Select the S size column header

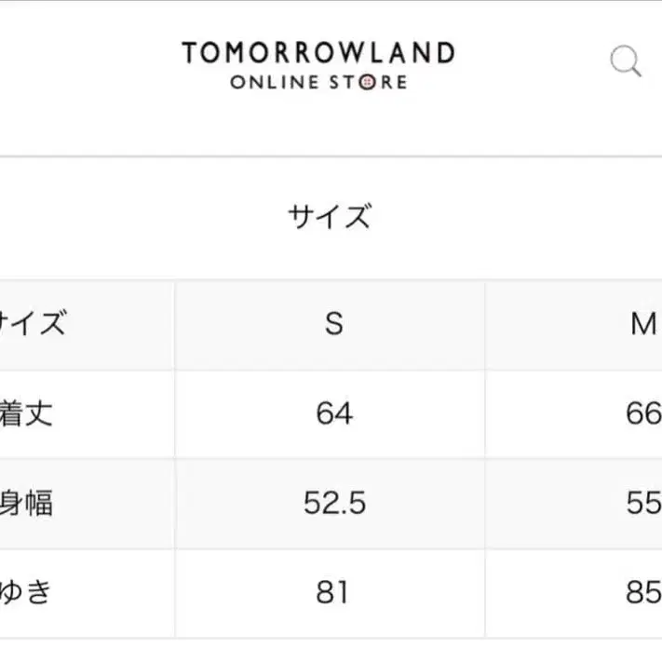[333, 324]
